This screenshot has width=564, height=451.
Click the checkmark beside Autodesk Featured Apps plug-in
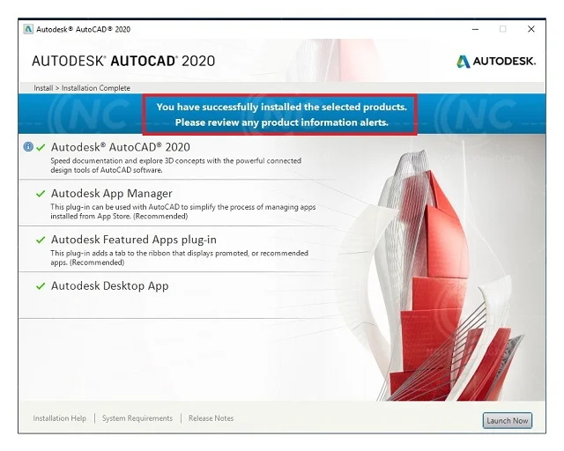[x=41, y=240]
